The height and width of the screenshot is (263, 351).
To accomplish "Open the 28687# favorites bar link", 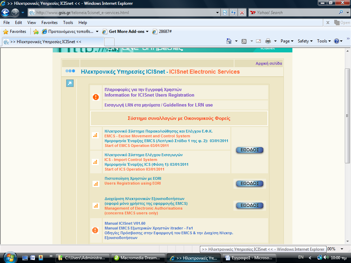I will click(162, 32).
